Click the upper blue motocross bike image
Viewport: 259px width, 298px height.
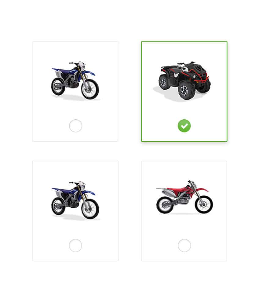coord(75,81)
